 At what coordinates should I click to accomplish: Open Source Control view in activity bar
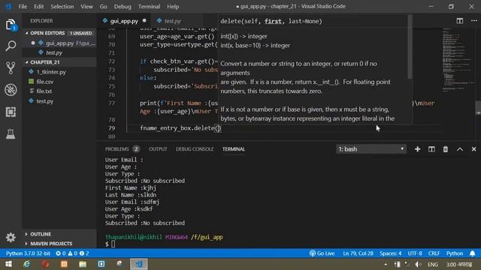pyautogui.click(x=11, y=67)
